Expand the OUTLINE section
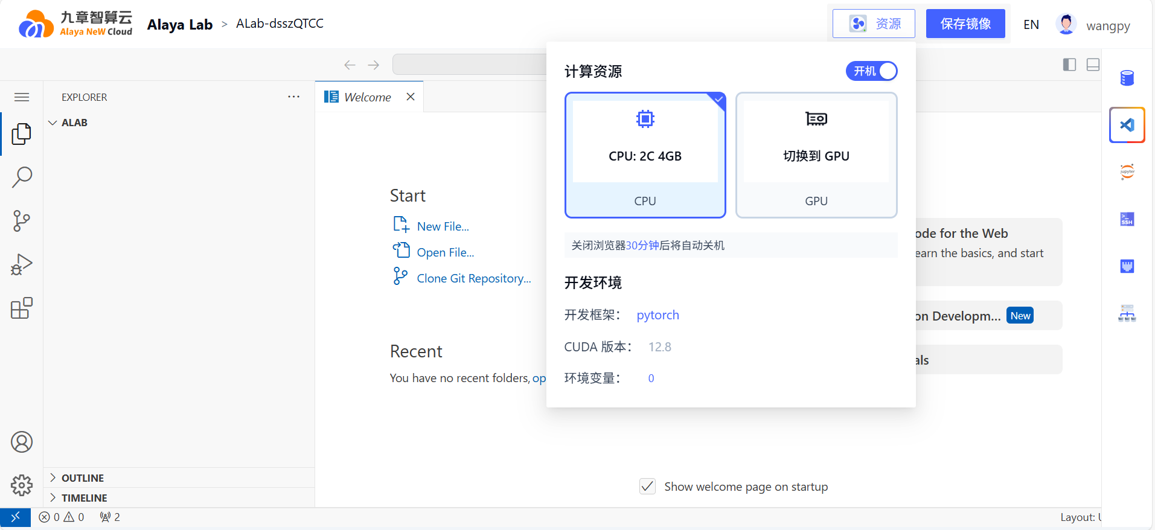1155x530 pixels. coord(82,478)
